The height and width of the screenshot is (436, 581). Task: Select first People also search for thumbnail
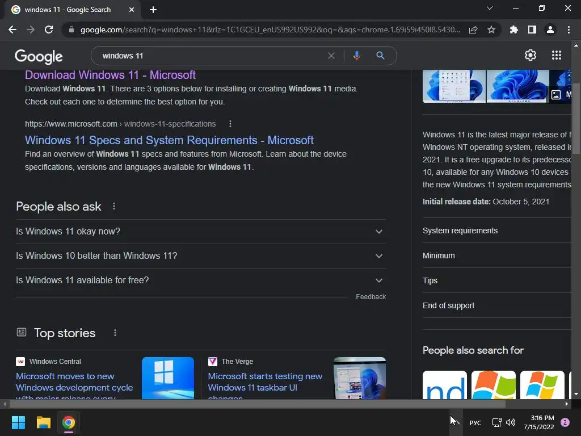pos(445,385)
